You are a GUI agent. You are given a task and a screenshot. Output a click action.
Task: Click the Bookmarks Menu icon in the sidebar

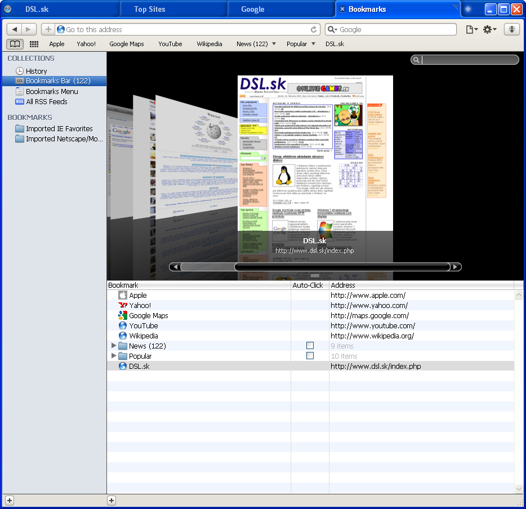pos(20,92)
